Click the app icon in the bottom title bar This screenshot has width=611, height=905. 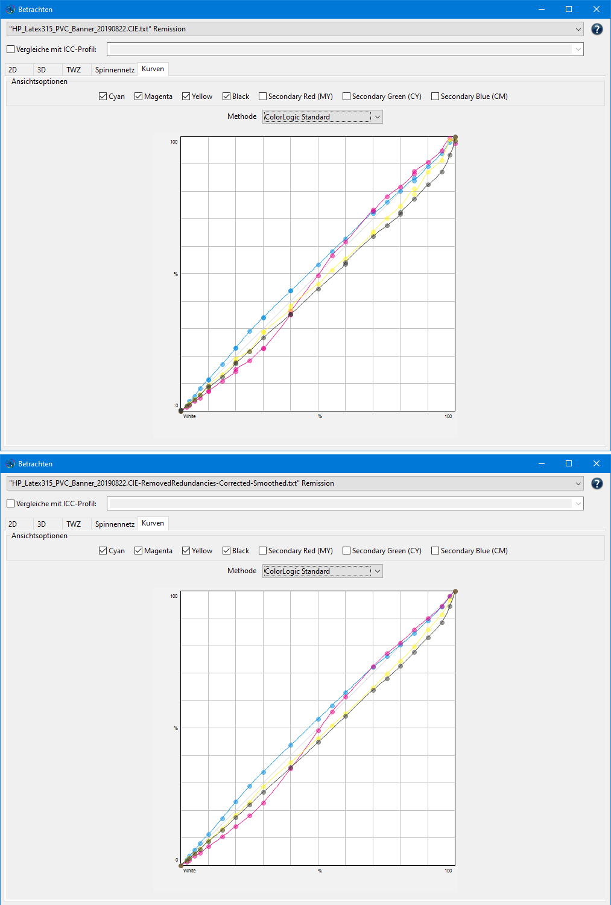[x=10, y=464]
